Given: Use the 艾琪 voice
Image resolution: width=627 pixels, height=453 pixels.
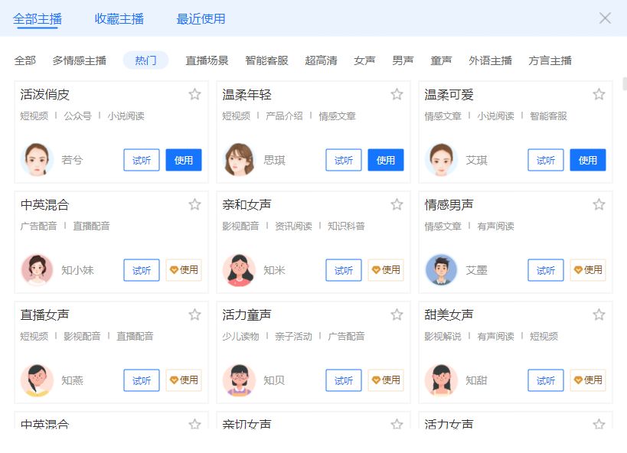Looking at the screenshot, I should tap(588, 160).
